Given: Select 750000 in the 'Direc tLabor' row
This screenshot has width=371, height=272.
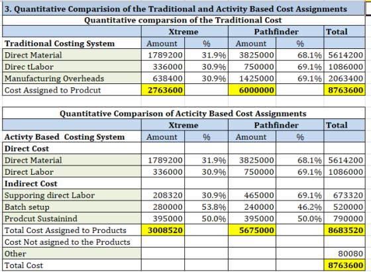Looking at the screenshot, I should pos(252,67).
